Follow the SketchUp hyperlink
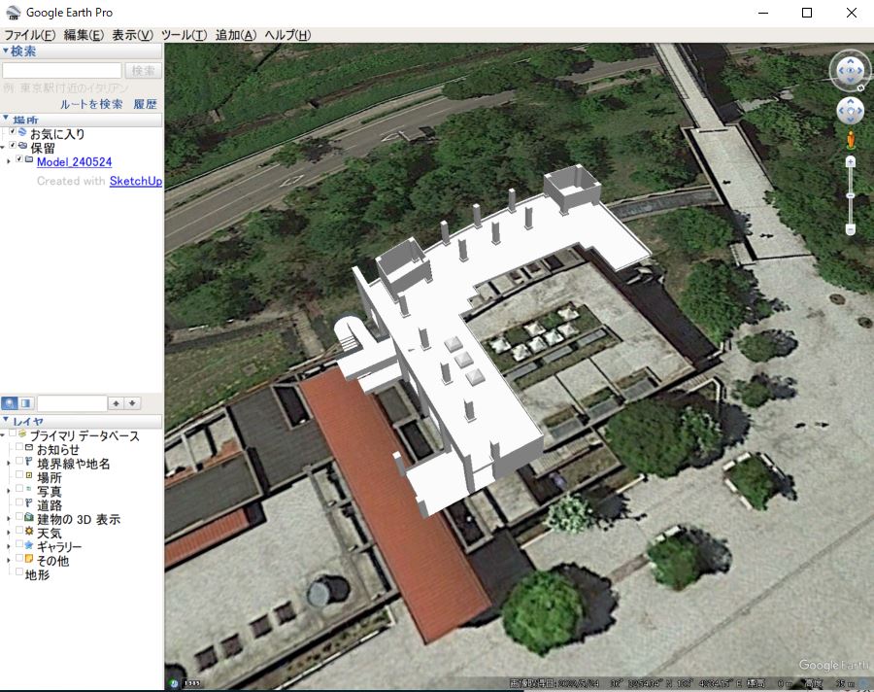The image size is (874, 692). [x=135, y=181]
